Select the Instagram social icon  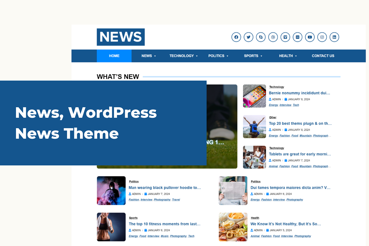pyautogui.click(x=322, y=37)
